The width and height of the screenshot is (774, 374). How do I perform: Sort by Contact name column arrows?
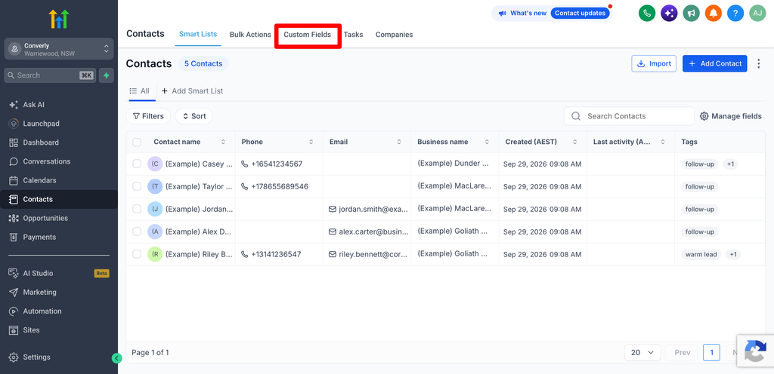pos(223,142)
